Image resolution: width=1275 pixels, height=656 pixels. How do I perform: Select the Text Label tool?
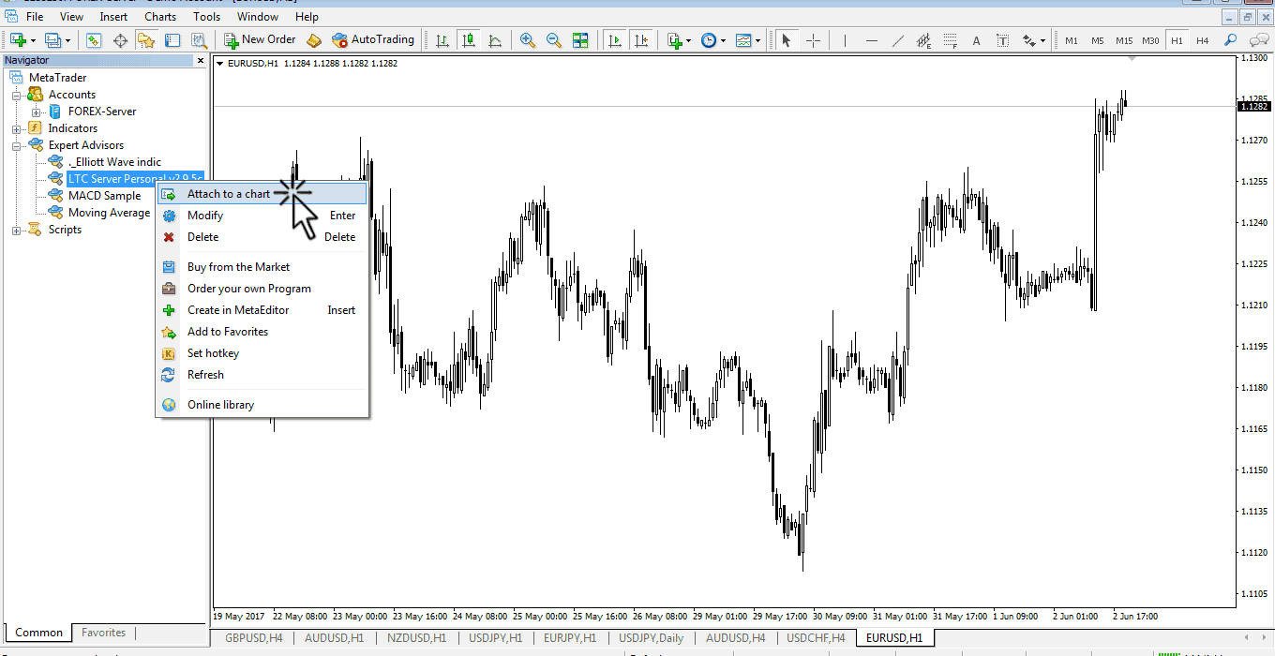pos(1003,40)
